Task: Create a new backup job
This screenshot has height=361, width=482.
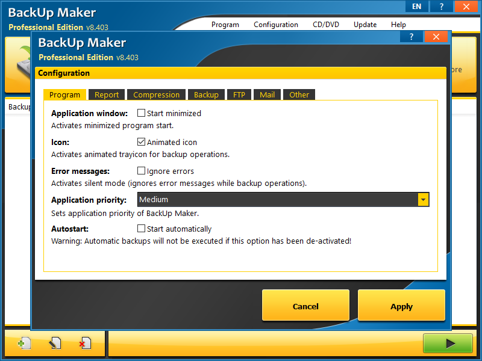Action: click(23, 342)
